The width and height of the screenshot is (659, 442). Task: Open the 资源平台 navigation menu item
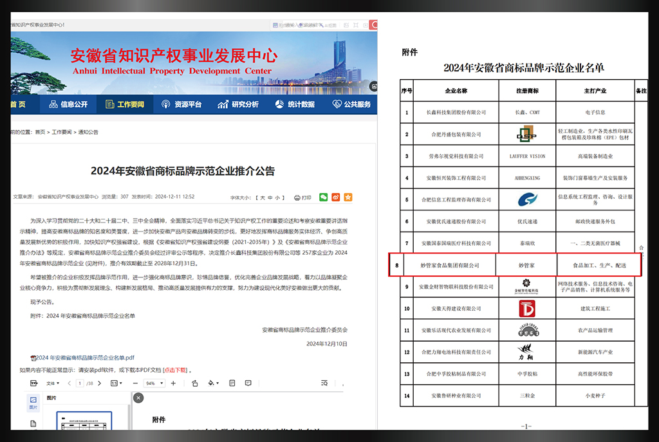pyautogui.click(x=181, y=104)
